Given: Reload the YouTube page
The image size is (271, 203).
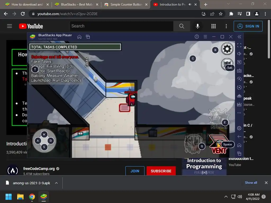Looking at the screenshot, I should pyautogui.click(x=23, y=14).
